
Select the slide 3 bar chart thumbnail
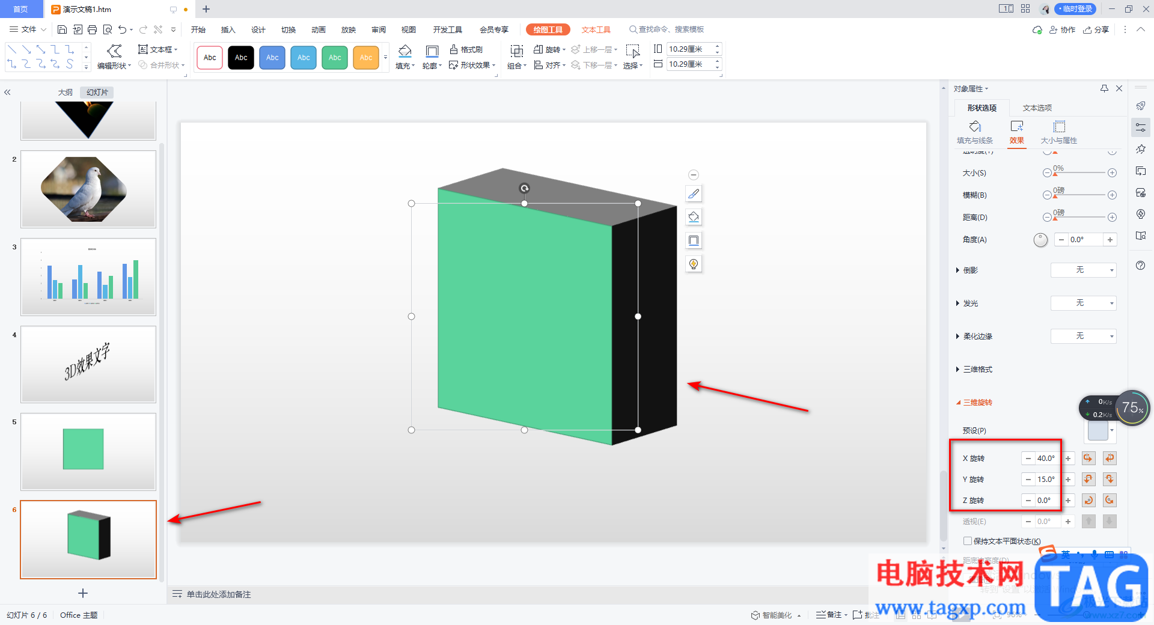[x=88, y=277]
